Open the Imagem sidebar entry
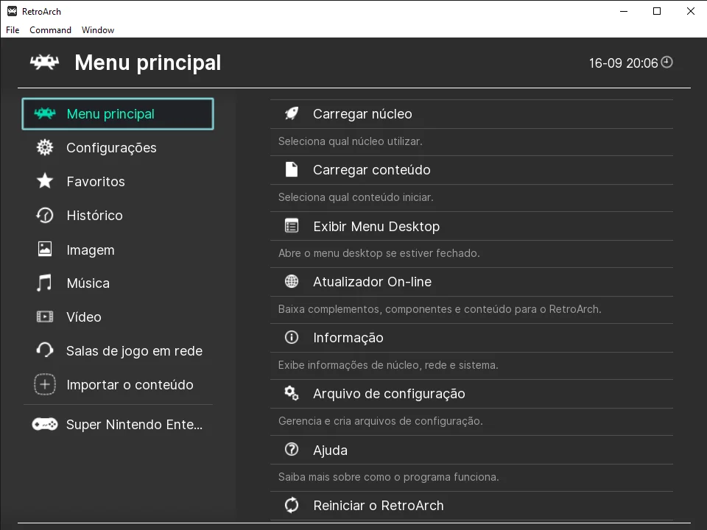The width and height of the screenshot is (707, 530). coord(118,250)
